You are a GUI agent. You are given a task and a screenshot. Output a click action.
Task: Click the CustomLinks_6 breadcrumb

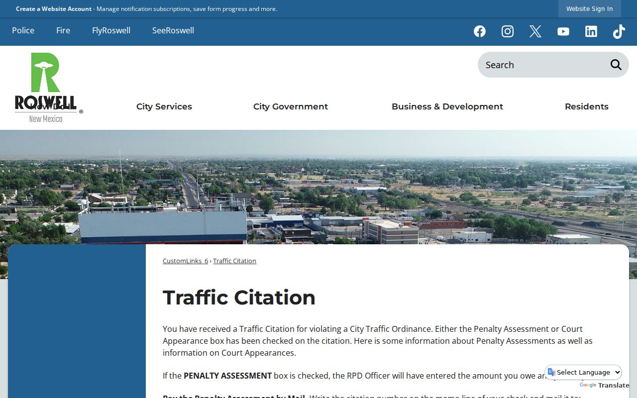[186, 261]
